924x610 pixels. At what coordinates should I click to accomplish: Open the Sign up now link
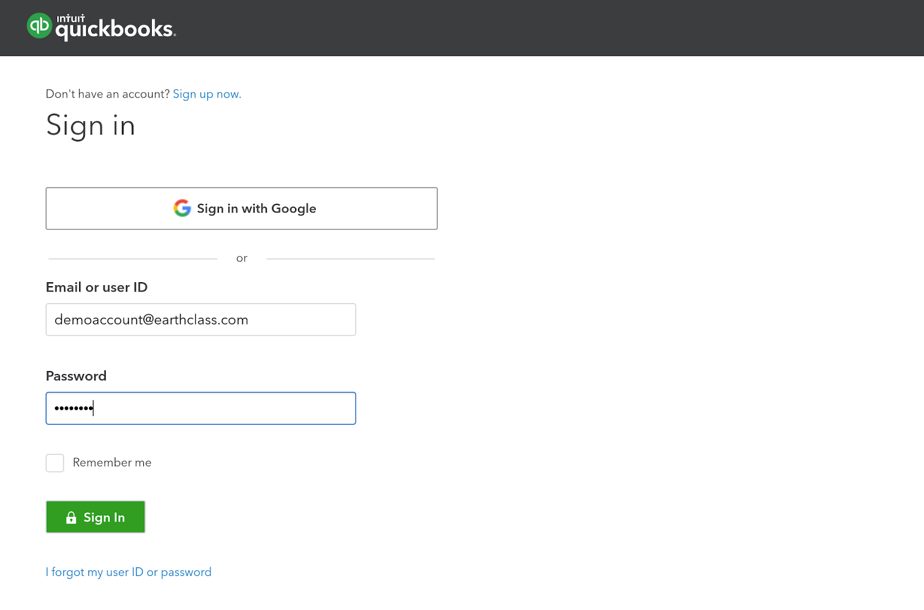pyautogui.click(x=207, y=94)
